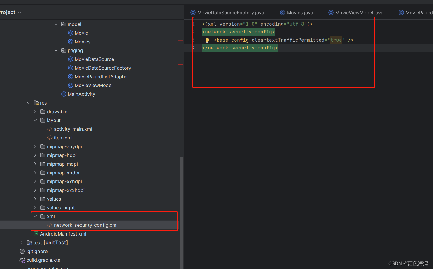Click the class icon beside MovieViewModel
433x269 pixels.
71,85
